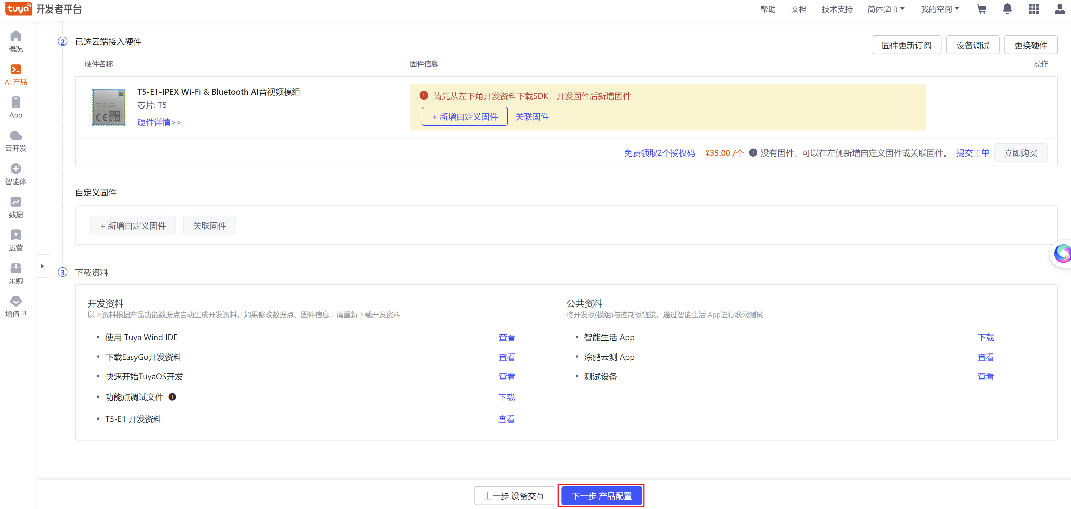Open the shopping cart icon

coord(981,9)
